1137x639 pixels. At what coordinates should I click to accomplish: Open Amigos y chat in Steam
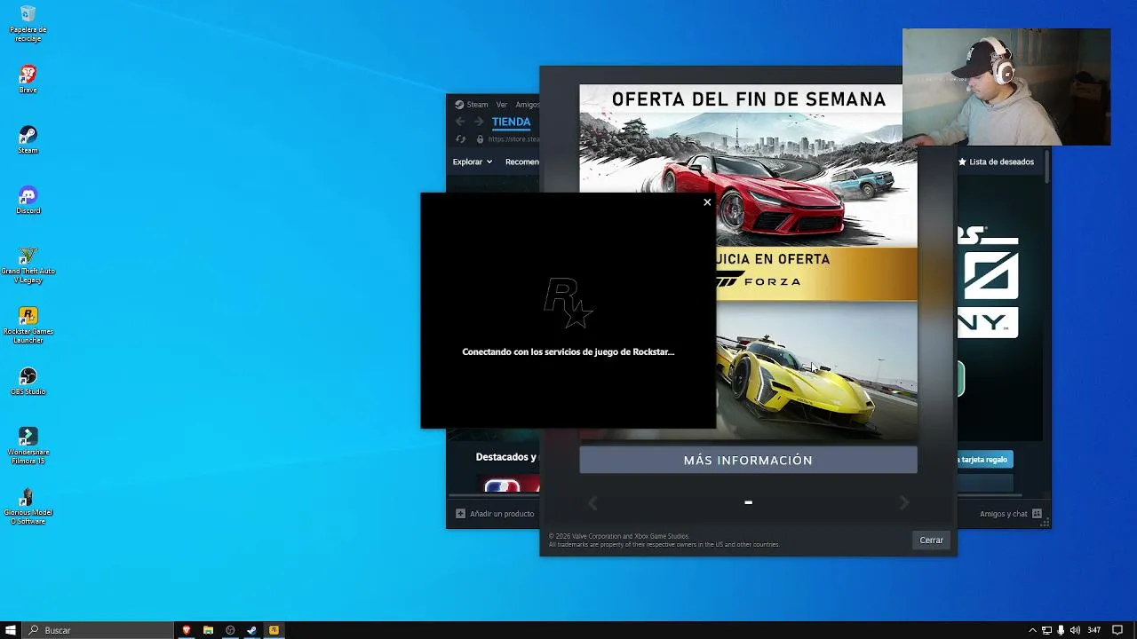click(x=1011, y=513)
